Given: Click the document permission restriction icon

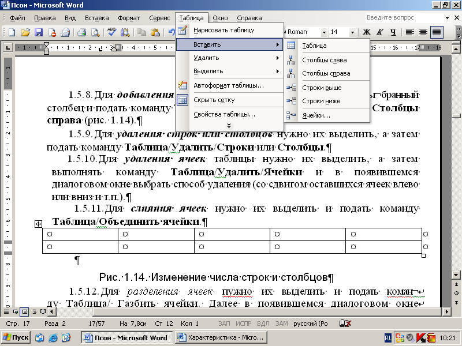Looking at the screenshot, I should point(52,32).
